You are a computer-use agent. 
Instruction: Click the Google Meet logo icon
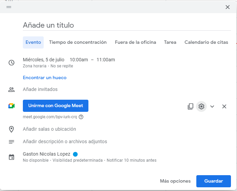(x=11, y=106)
